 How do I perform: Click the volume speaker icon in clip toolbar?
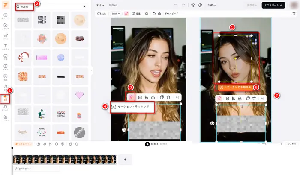(147, 14)
